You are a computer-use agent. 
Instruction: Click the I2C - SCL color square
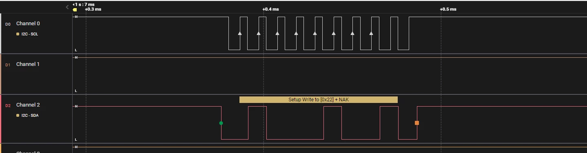click(x=18, y=34)
